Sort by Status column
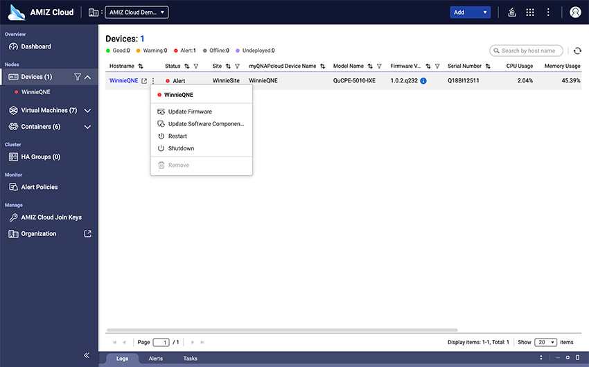The height and width of the screenshot is (367, 589). click(186, 66)
